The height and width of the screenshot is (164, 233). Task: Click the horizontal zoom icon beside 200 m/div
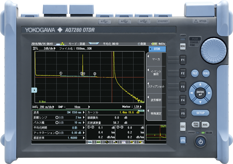[x=35, y=107]
